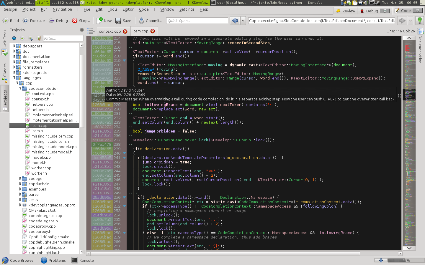
Task: Click the clipboard icon in system tray
Action: pyautogui.click(x=355, y=3)
